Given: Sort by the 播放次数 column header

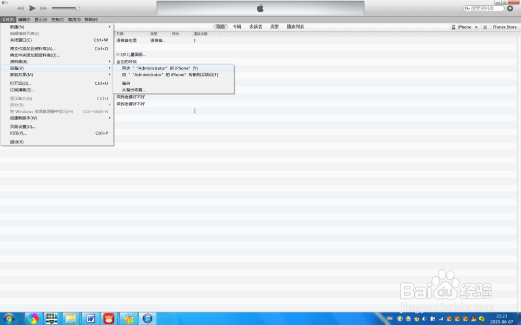Looking at the screenshot, I should point(206,34).
